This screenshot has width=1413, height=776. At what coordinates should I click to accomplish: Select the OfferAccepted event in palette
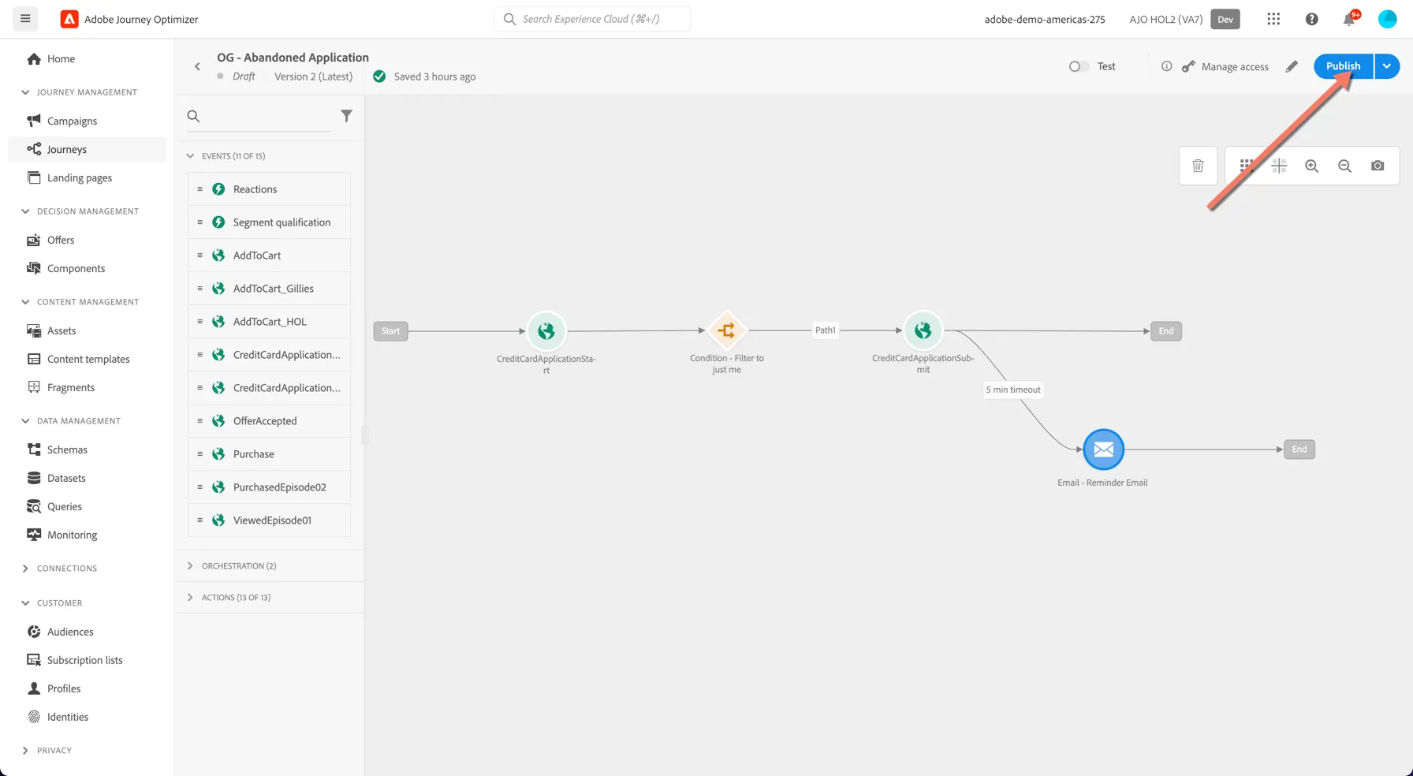(269, 421)
